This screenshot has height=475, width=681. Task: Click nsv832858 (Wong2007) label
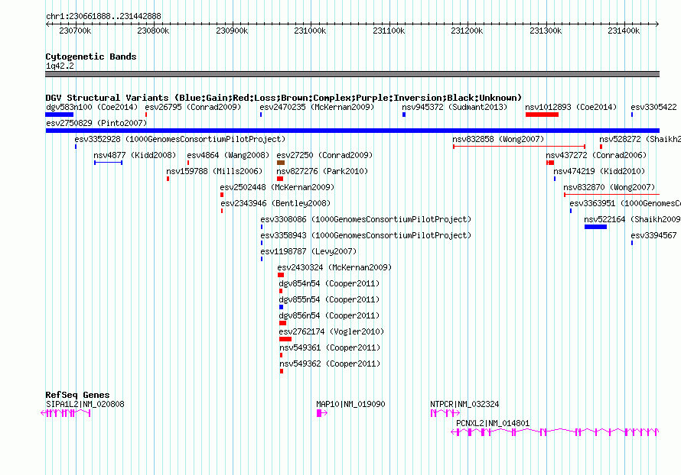click(498, 139)
